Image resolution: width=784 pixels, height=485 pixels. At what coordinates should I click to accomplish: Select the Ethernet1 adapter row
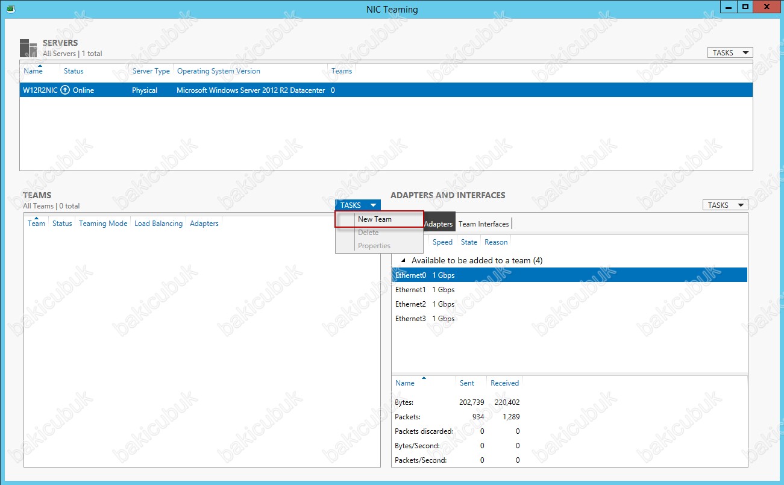click(x=569, y=290)
